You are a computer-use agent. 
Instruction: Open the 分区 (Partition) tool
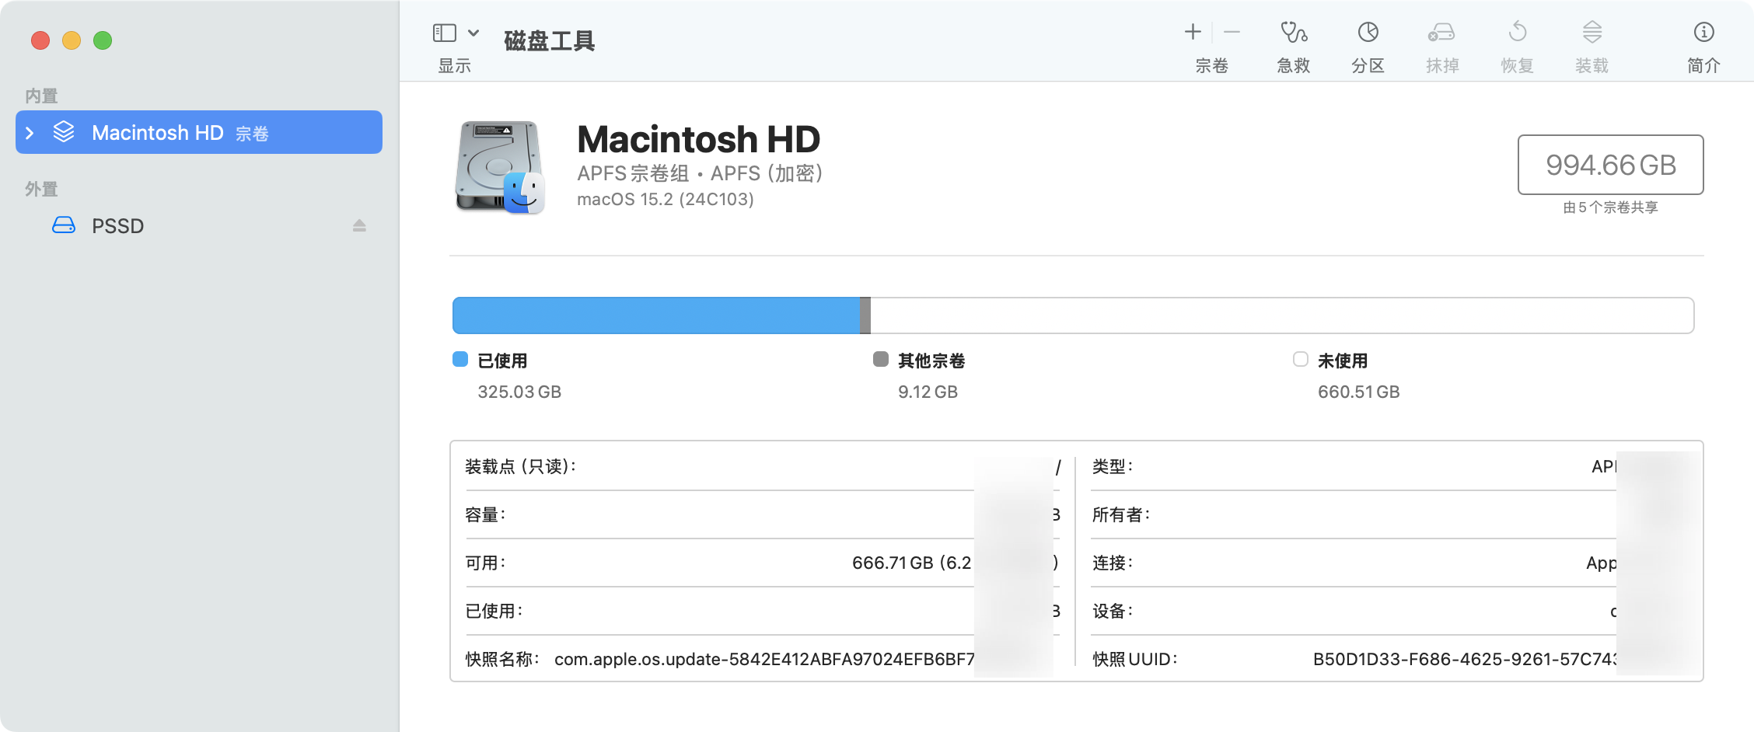[1367, 43]
